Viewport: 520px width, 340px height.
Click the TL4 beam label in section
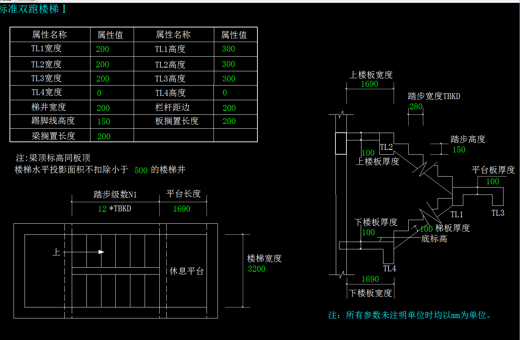tap(390, 268)
